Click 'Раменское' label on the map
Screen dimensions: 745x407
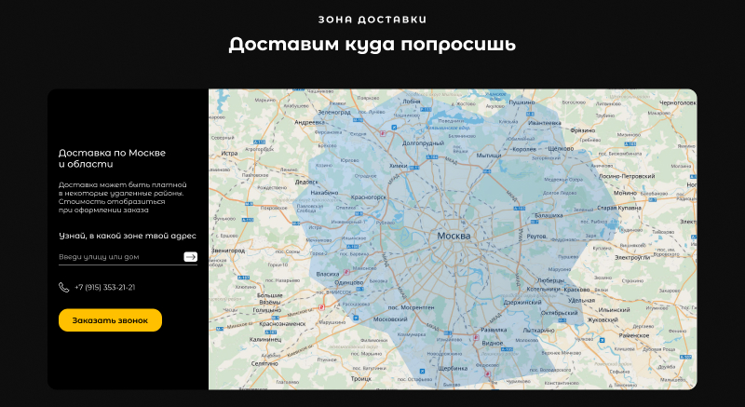tap(634, 336)
